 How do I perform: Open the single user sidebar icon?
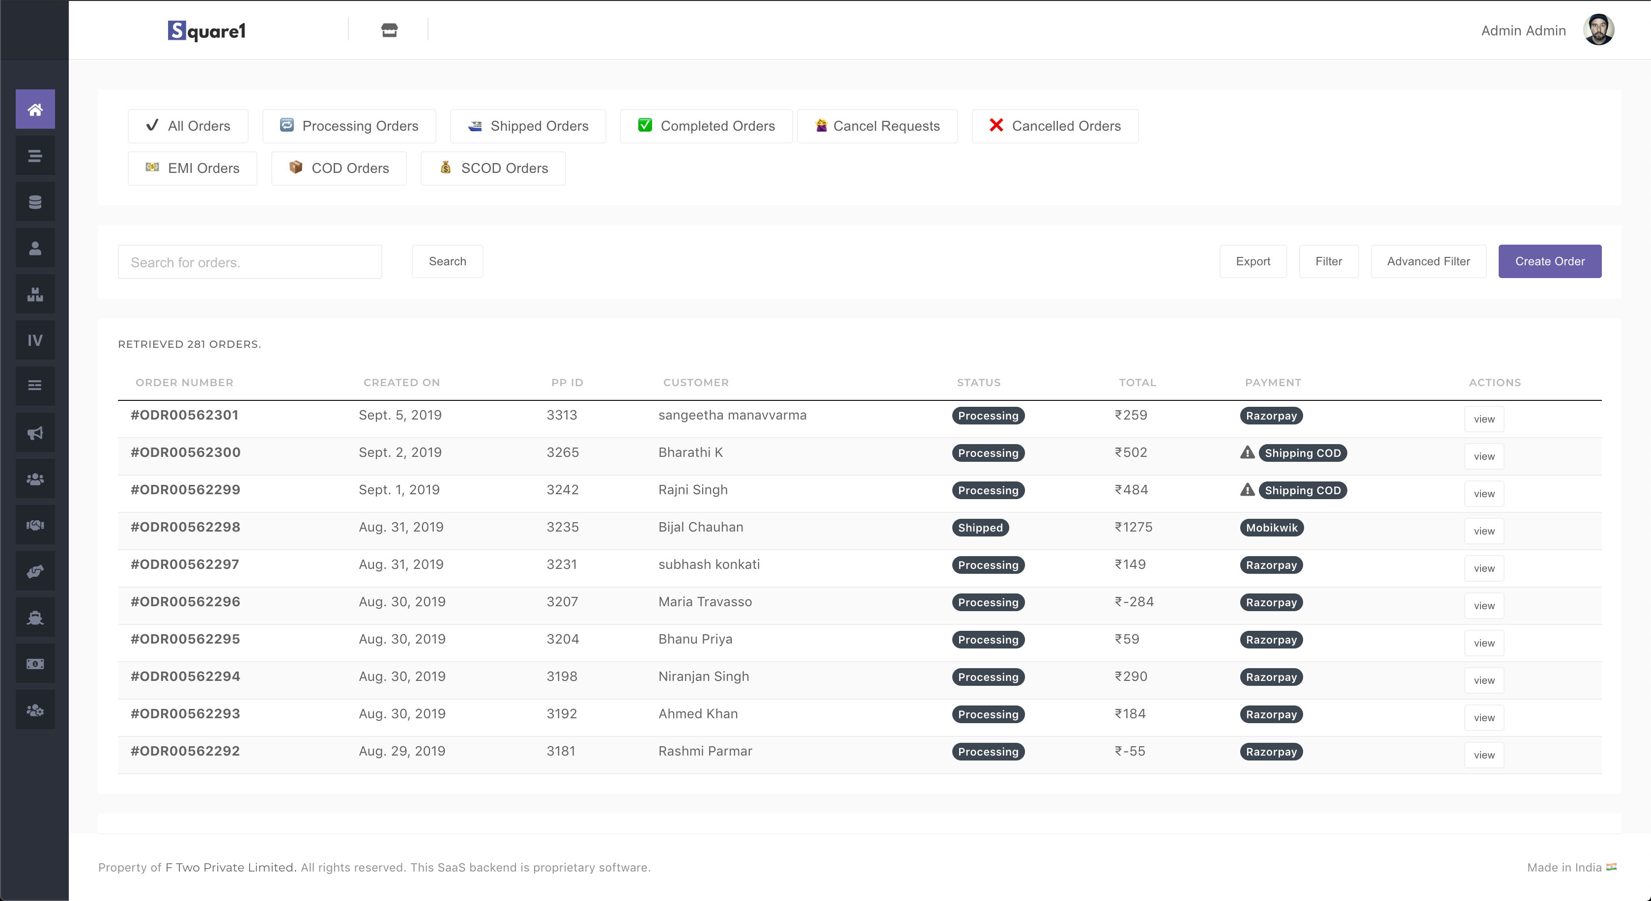click(x=34, y=248)
